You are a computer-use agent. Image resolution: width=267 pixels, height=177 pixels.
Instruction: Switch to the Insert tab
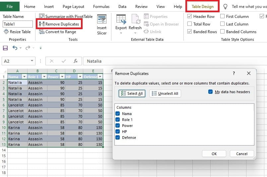(x=49, y=7)
